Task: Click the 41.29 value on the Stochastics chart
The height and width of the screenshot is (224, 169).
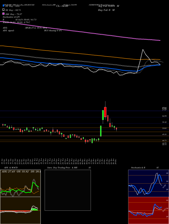Action: [x=164, y=186]
